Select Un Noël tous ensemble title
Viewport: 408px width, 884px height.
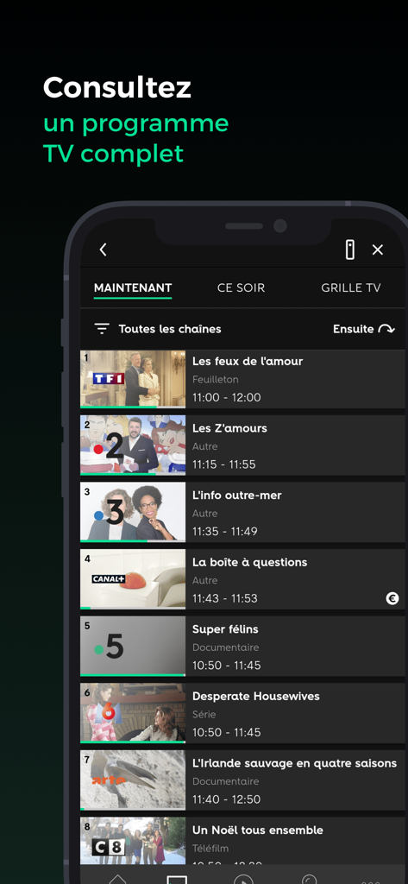point(258,830)
